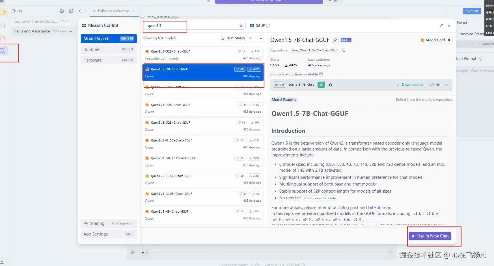Open the Discover magnifier sidebar icon

[3, 51]
